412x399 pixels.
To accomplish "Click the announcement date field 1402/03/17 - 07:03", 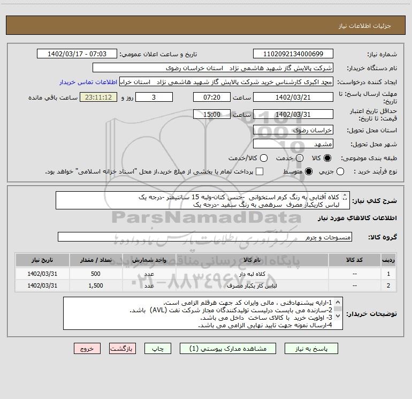I will point(77,54).
